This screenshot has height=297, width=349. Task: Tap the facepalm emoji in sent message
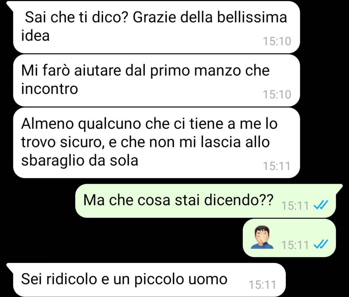(x=262, y=237)
